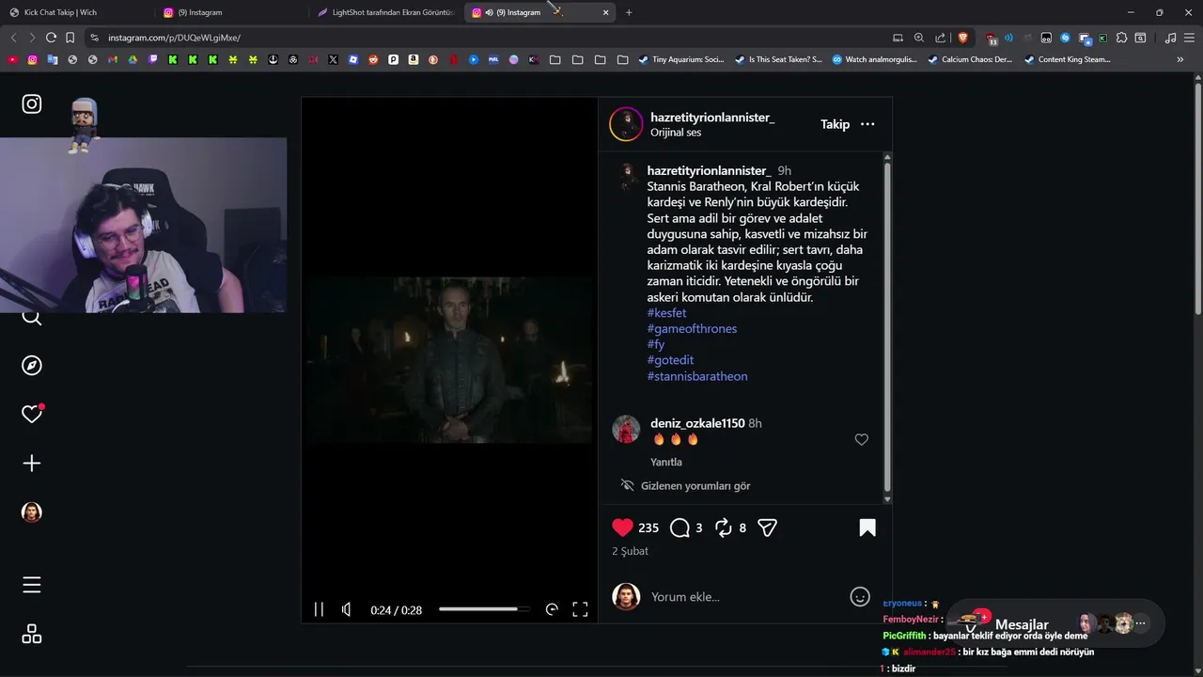Reload the page in the browser toolbar

coord(51,38)
